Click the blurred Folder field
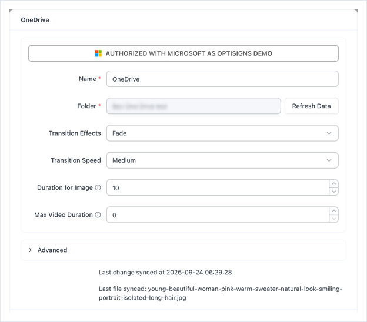 pyautogui.click(x=193, y=106)
